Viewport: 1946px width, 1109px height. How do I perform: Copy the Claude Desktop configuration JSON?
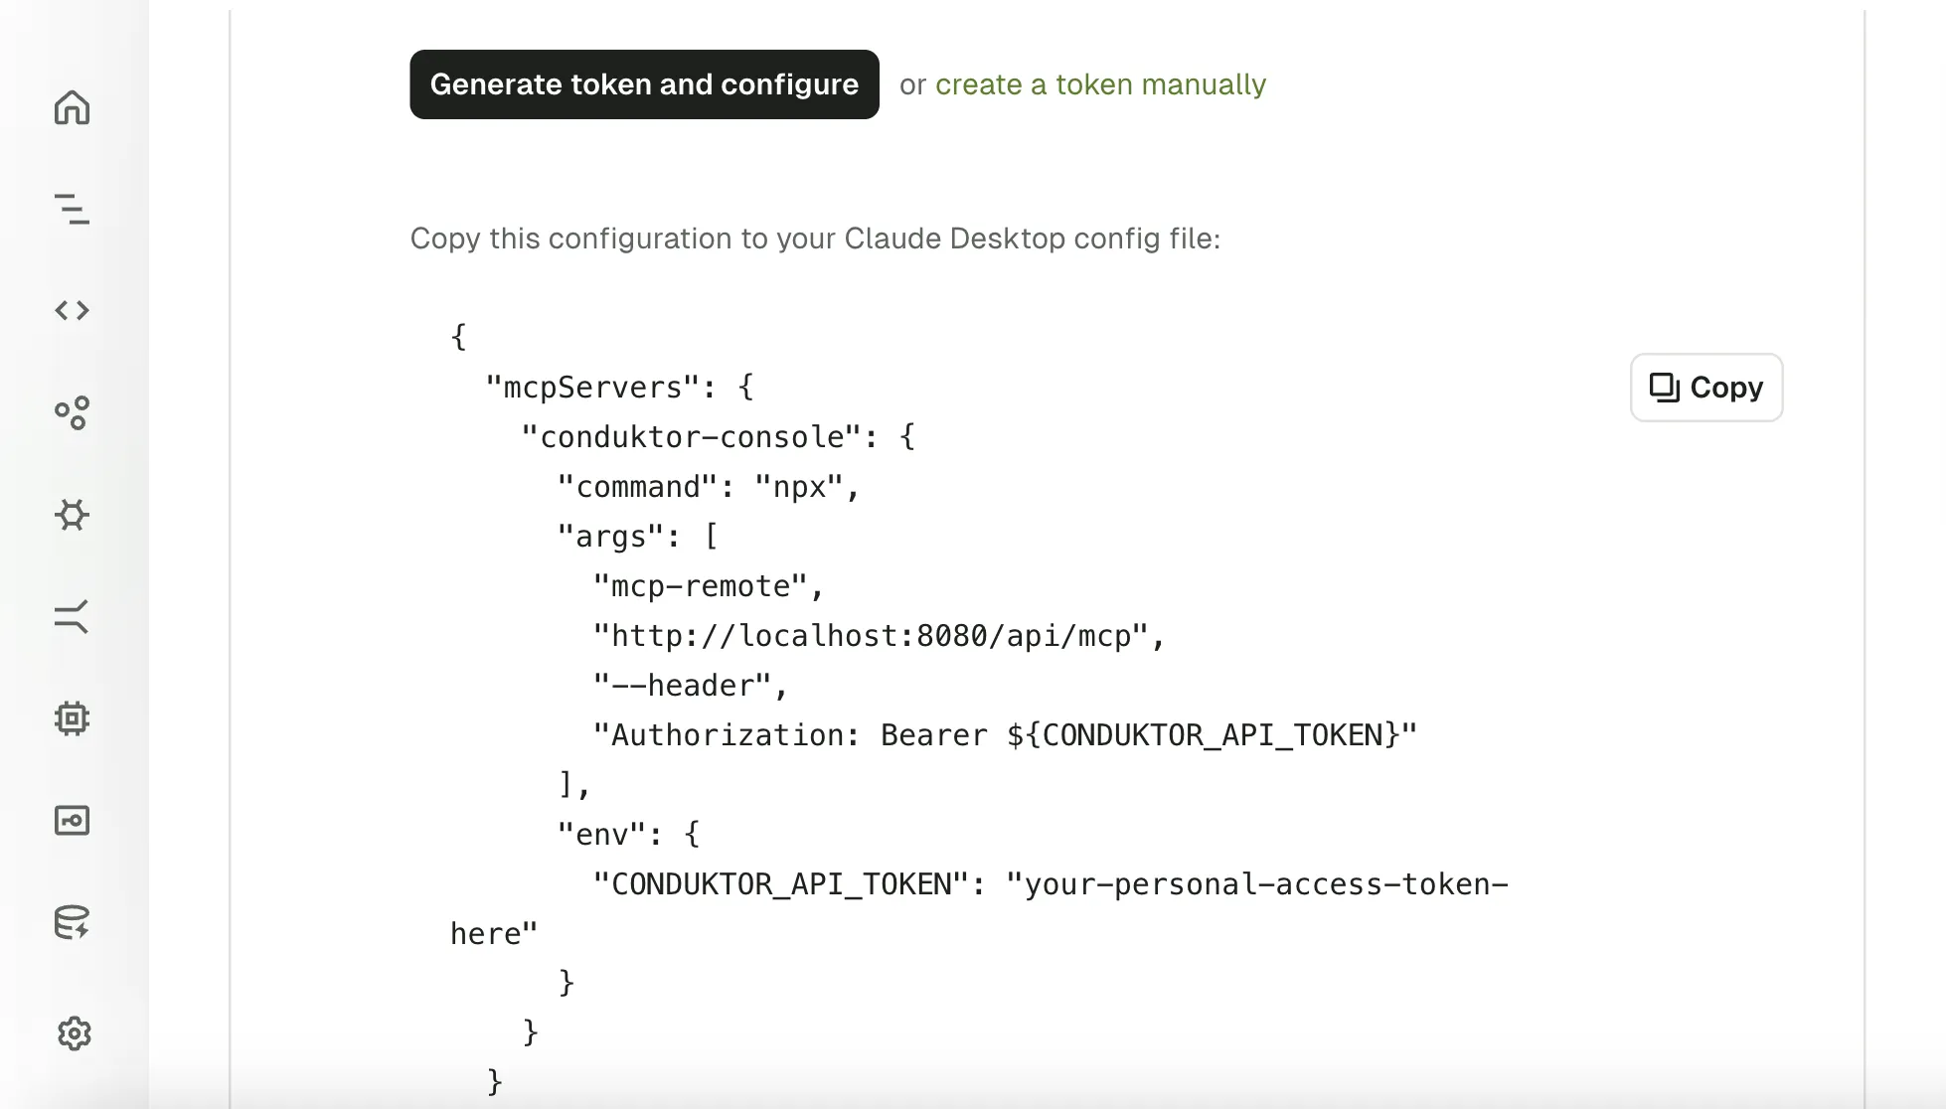click(1705, 388)
